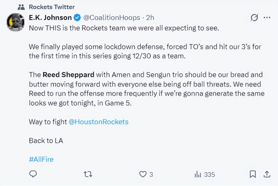Click E.K. Johnson's profile avatar
The height and width of the screenshot is (186, 278).
[x=16, y=23]
